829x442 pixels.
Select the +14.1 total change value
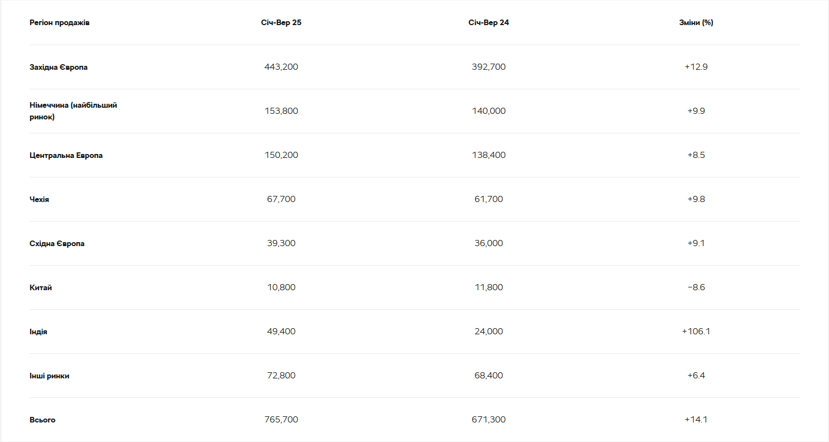[696, 420]
